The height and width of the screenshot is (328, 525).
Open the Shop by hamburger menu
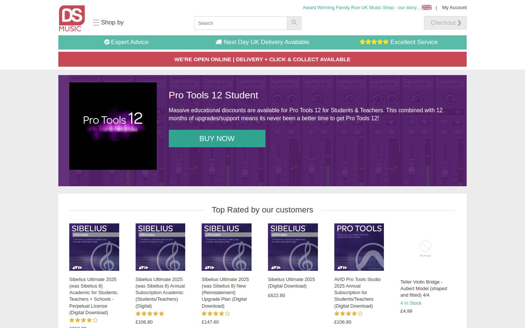click(108, 23)
